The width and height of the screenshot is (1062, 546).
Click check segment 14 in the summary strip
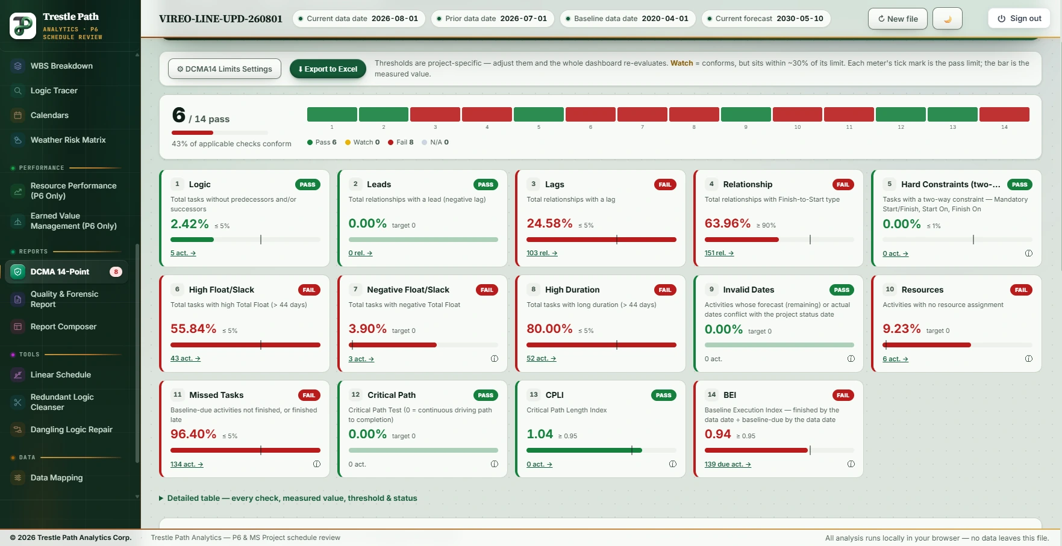click(x=1004, y=114)
